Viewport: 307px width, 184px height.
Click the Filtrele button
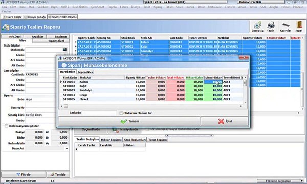click(x=24, y=174)
